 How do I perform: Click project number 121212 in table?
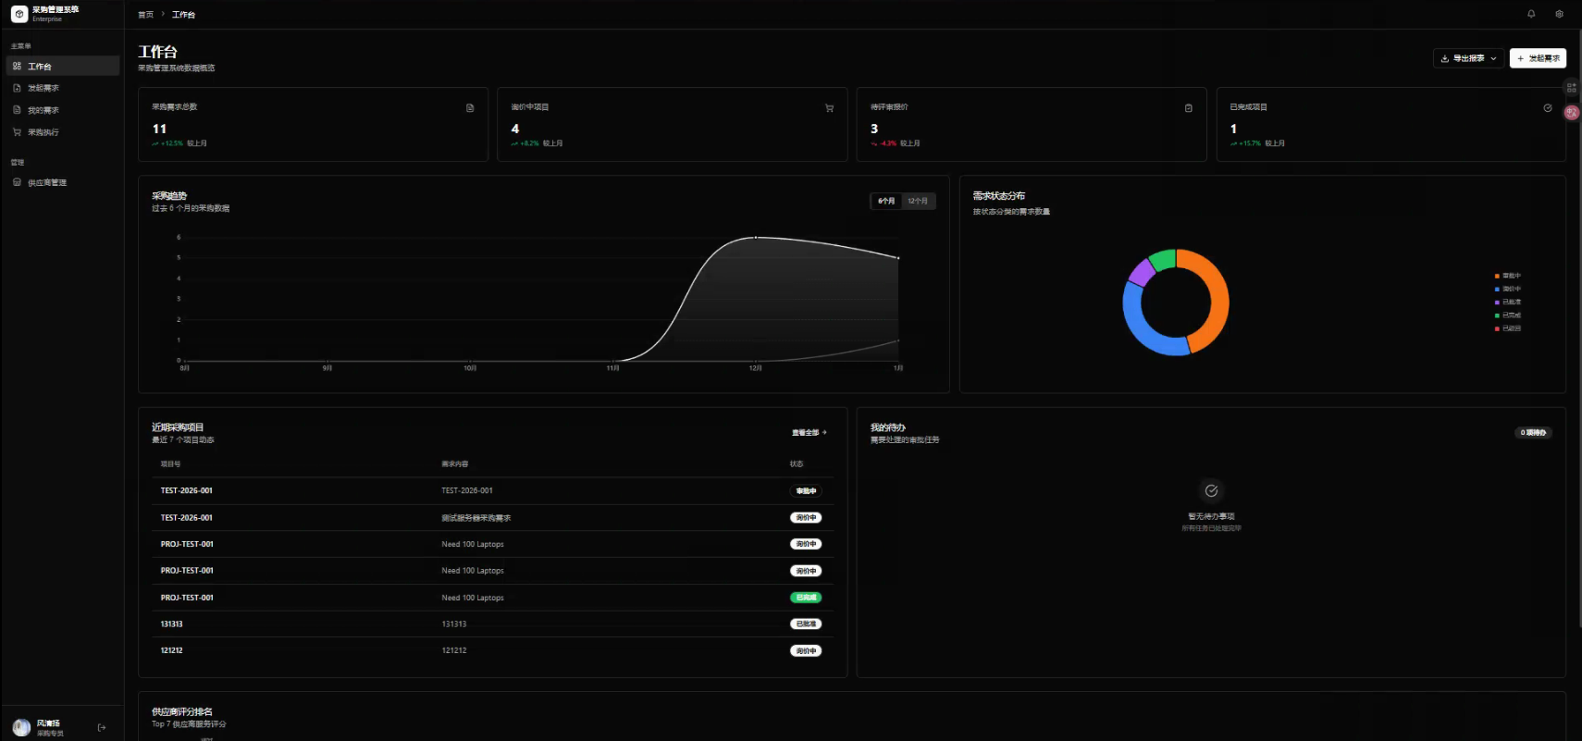click(x=172, y=650)
